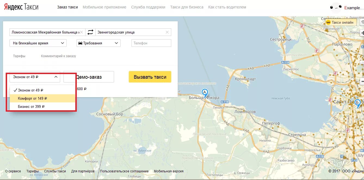Collapse the Эконом от 49 ₽ tariff selector
The width and height of the screenshot is (364, 180).
[x=35, y=77]
